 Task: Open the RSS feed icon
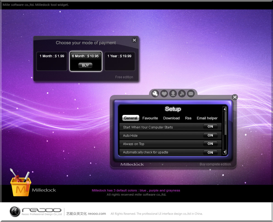[x=182, y=94]
